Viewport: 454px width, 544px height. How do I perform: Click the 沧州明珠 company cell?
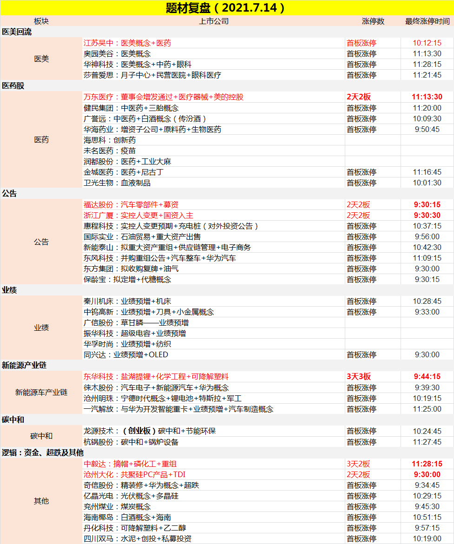click(213, 399)
